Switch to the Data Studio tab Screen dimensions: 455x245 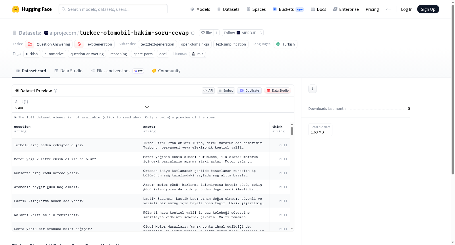point(69,71)
